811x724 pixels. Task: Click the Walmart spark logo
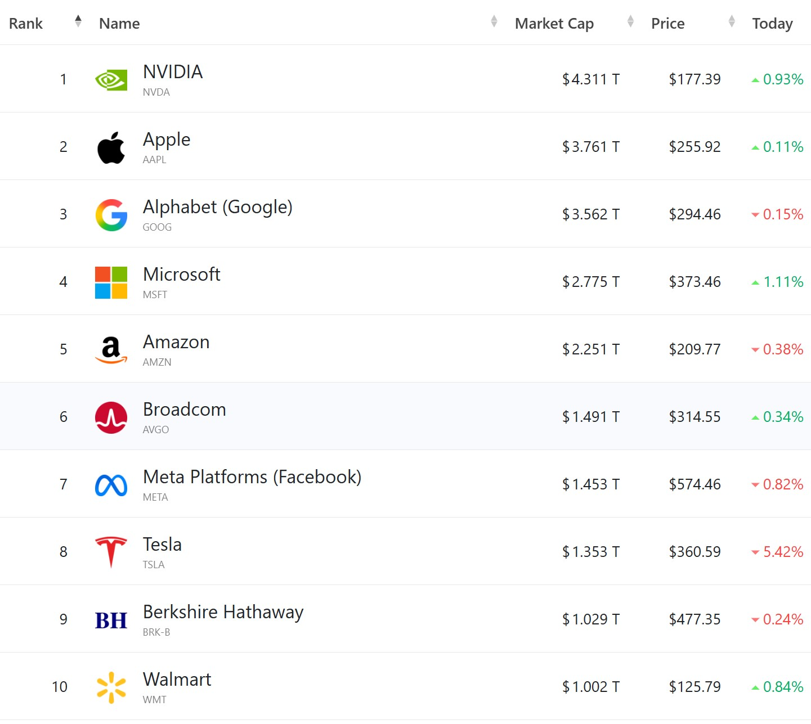click(x=111, y=687)
